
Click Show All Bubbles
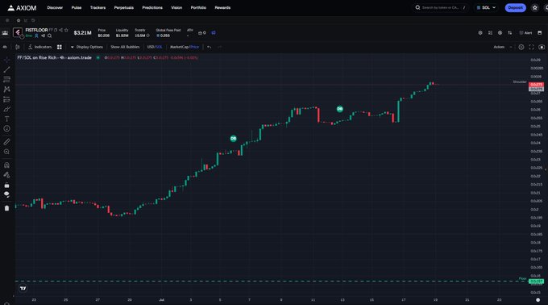[x=125, y=47]
